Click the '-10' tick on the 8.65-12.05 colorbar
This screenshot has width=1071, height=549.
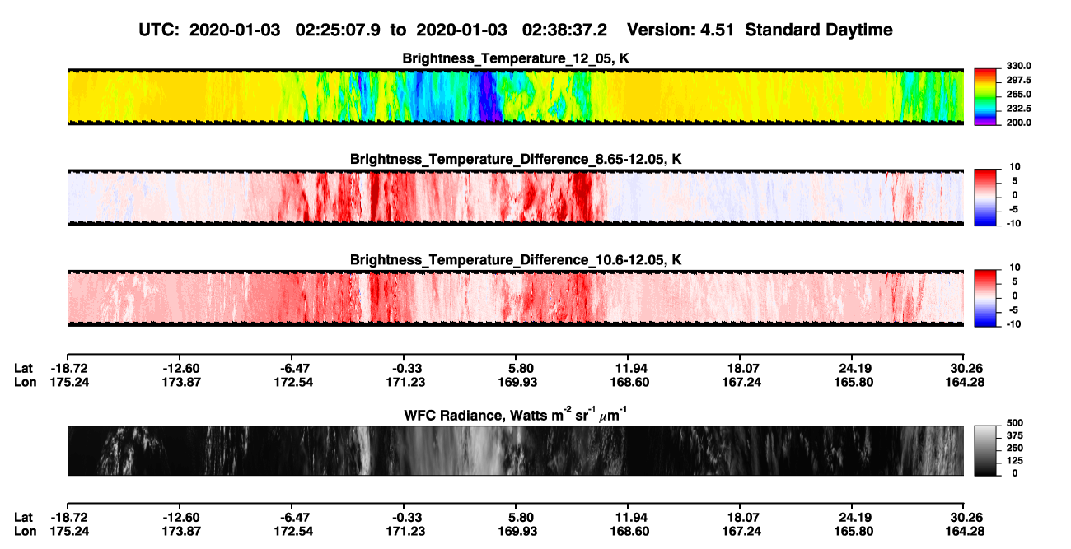pyautogui.click(x=1015, y=223)
